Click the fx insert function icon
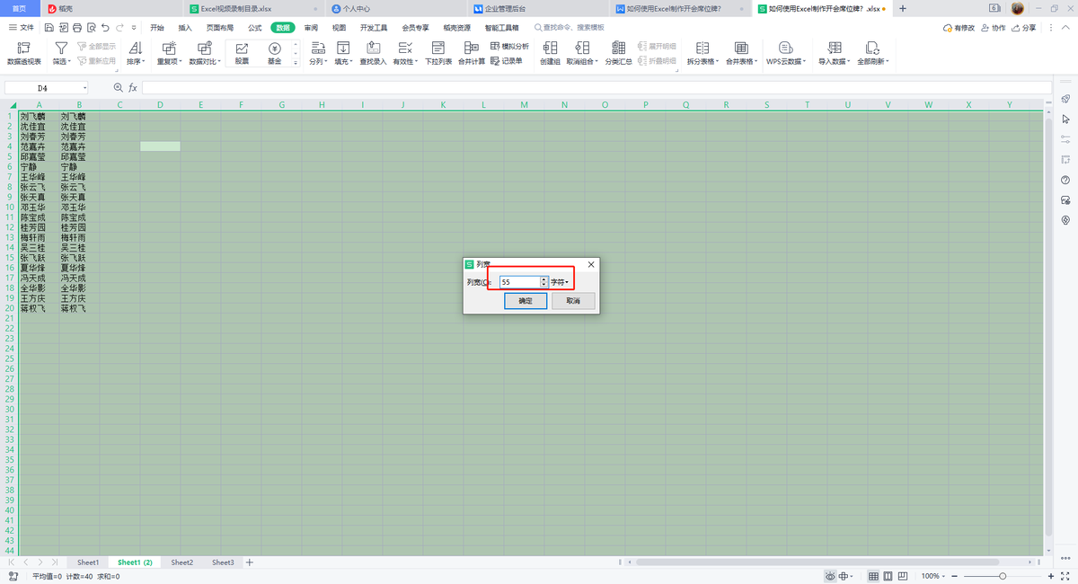The image size is (1078, 584). click(133, 88)
